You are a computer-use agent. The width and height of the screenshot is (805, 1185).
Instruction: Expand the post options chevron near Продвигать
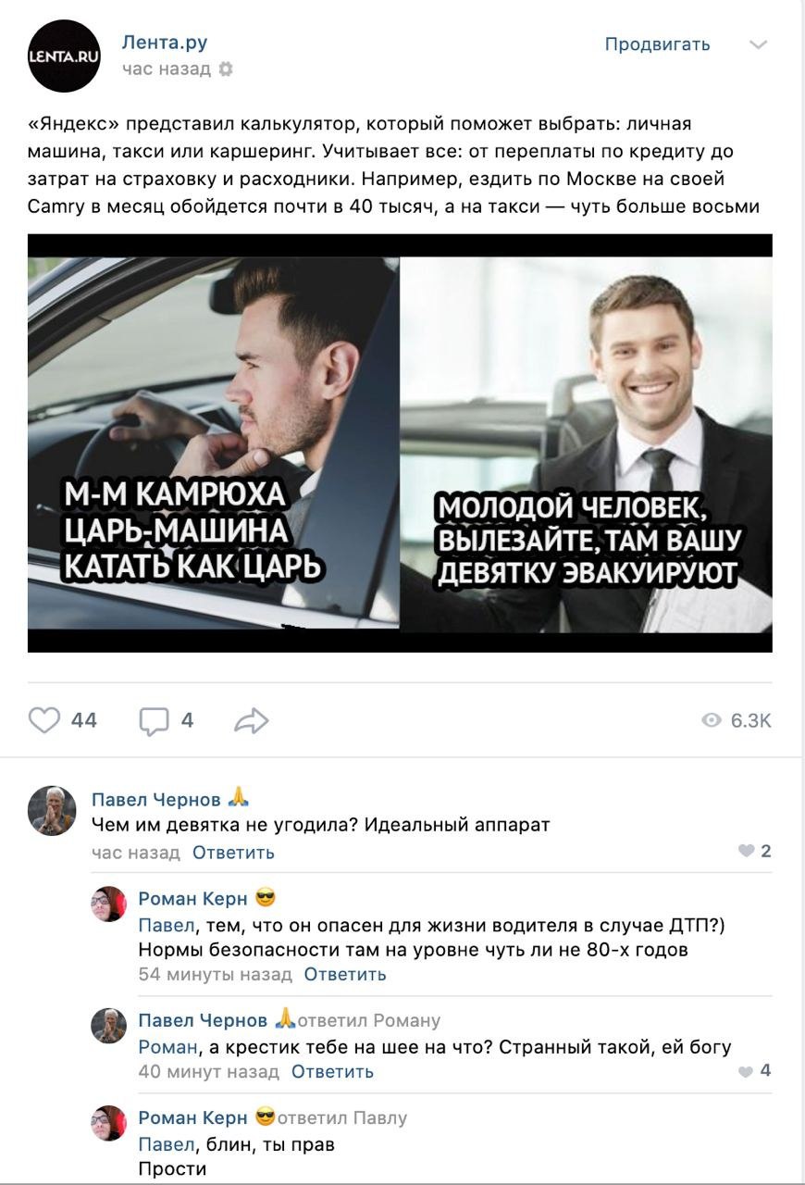pos(758,44)
